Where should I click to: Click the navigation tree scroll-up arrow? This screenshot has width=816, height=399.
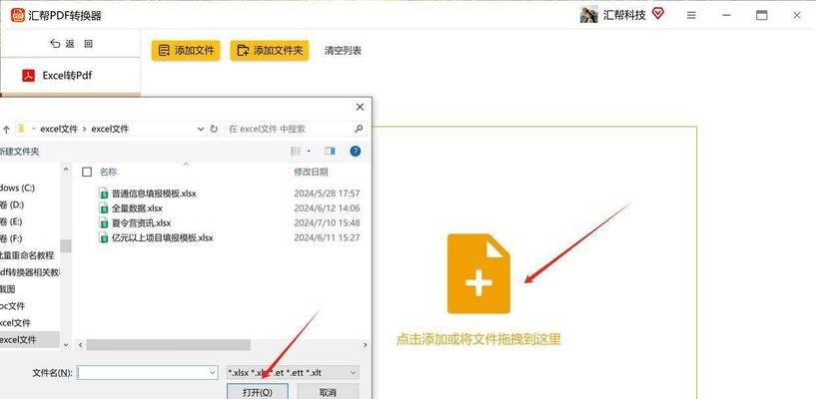(66, 169)
